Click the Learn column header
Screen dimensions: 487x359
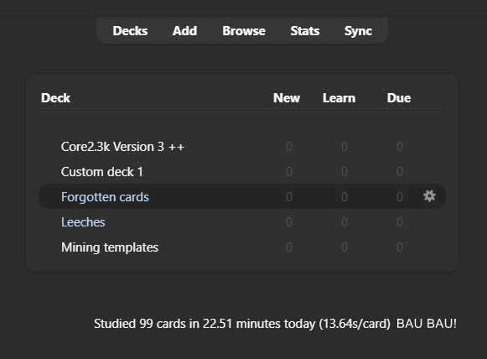(339, 98)
